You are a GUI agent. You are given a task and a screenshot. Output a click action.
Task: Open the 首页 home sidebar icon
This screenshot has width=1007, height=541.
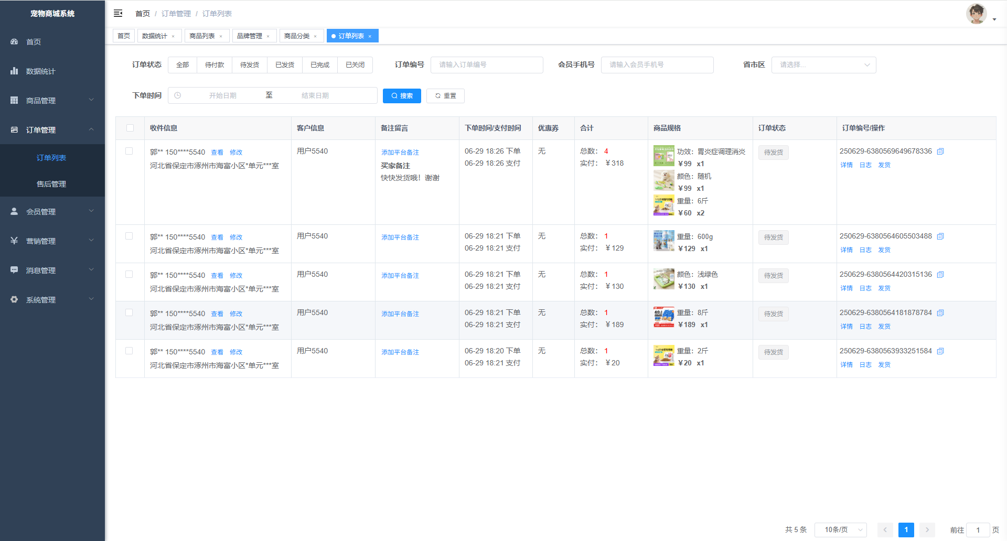pos(14,41)
